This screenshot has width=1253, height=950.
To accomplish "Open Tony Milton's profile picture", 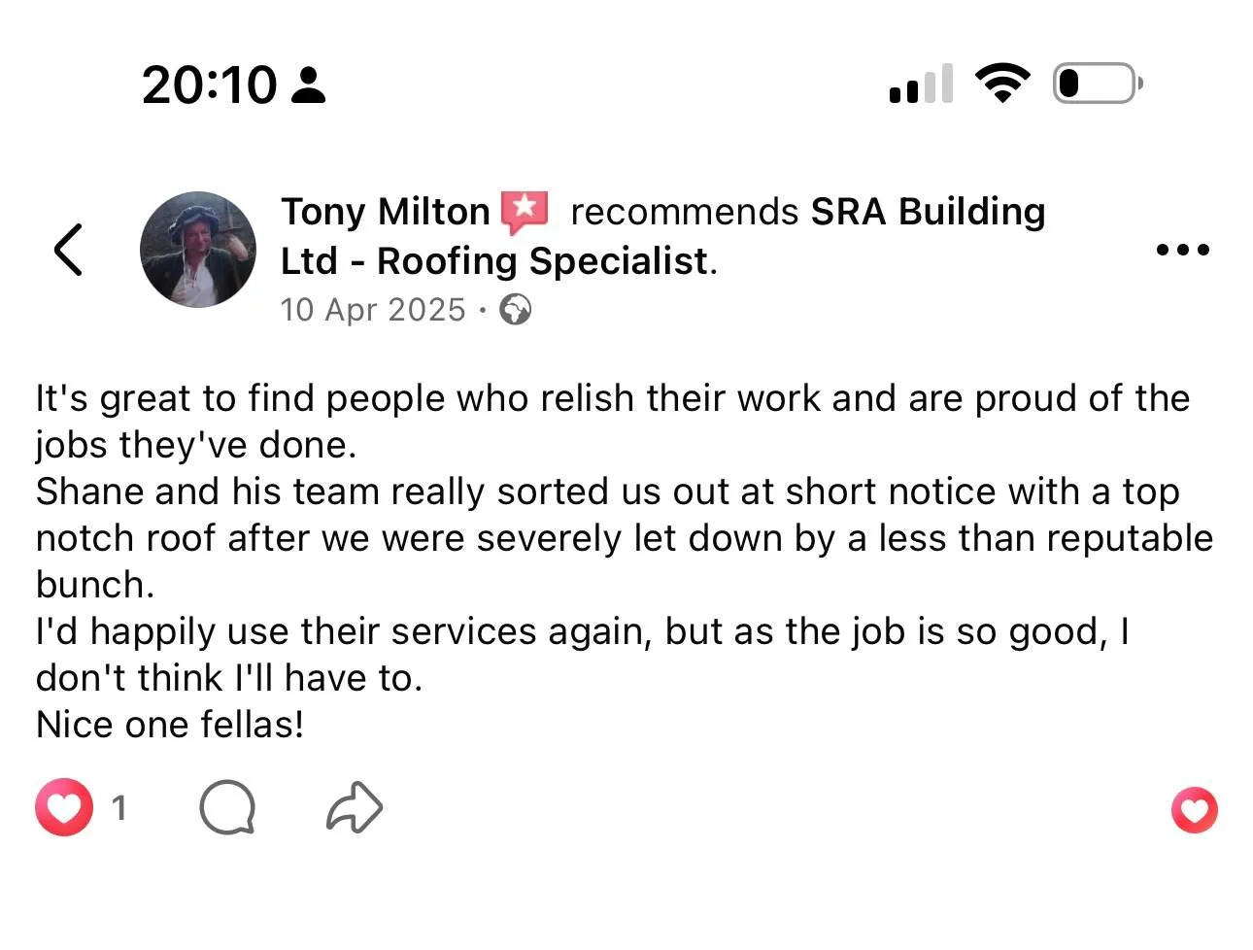I will tap(198, 250).
